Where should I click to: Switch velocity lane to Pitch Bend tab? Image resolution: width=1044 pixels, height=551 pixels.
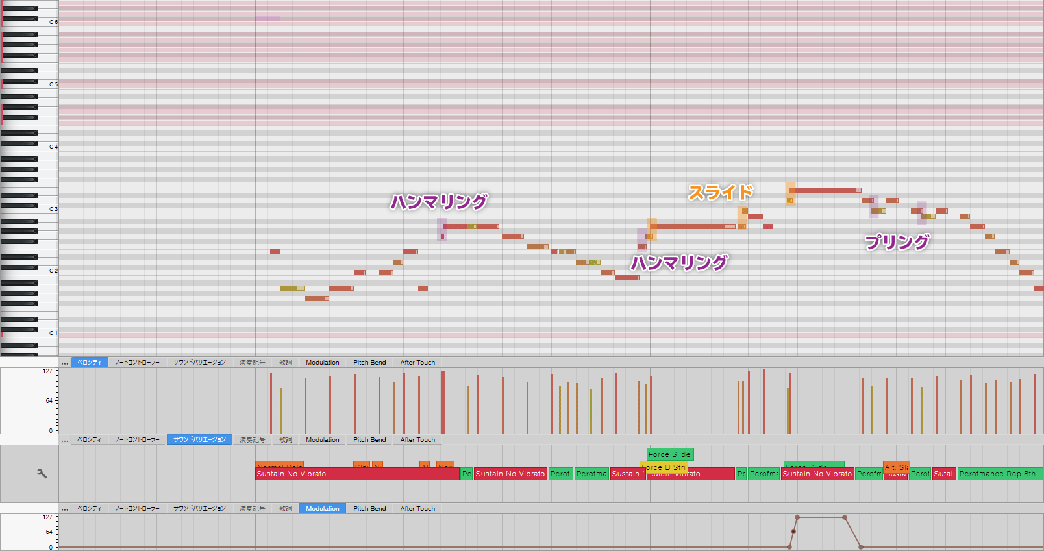pos(369,363)
